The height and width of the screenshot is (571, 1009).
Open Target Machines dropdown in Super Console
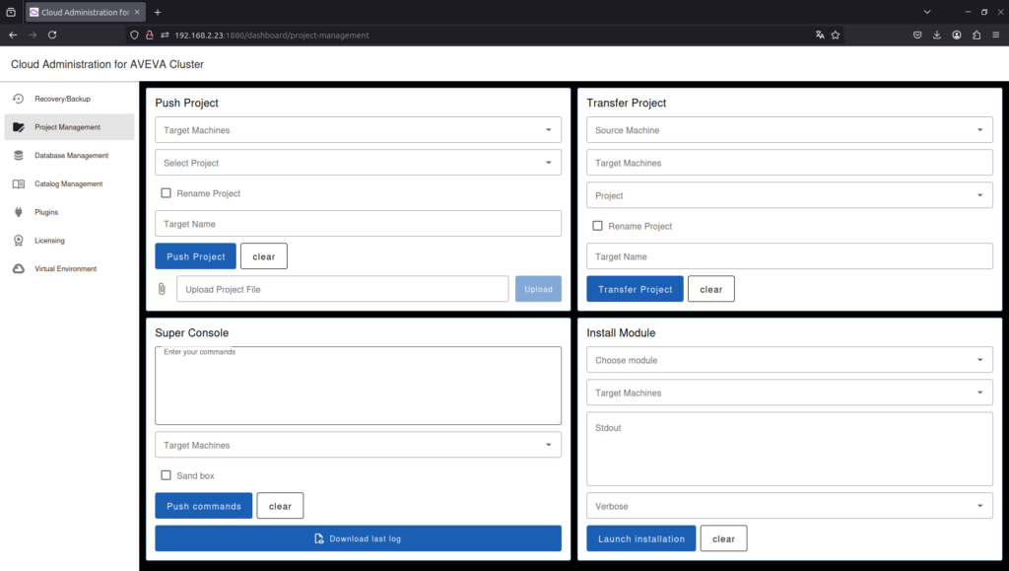point(358,444)
